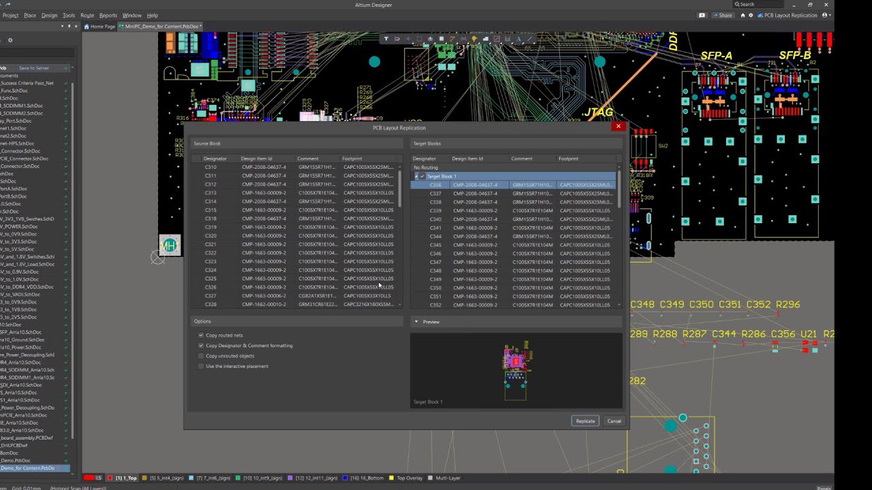Open settings via the top gear icon
Viewport: 872px width, 490px height.
coord(751,15)
